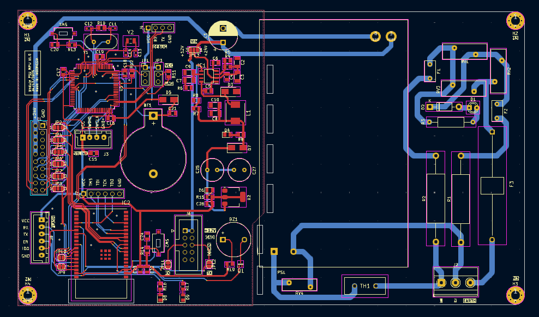
Task: Select capacitor C25 footprint
Action: click(212, 170)
